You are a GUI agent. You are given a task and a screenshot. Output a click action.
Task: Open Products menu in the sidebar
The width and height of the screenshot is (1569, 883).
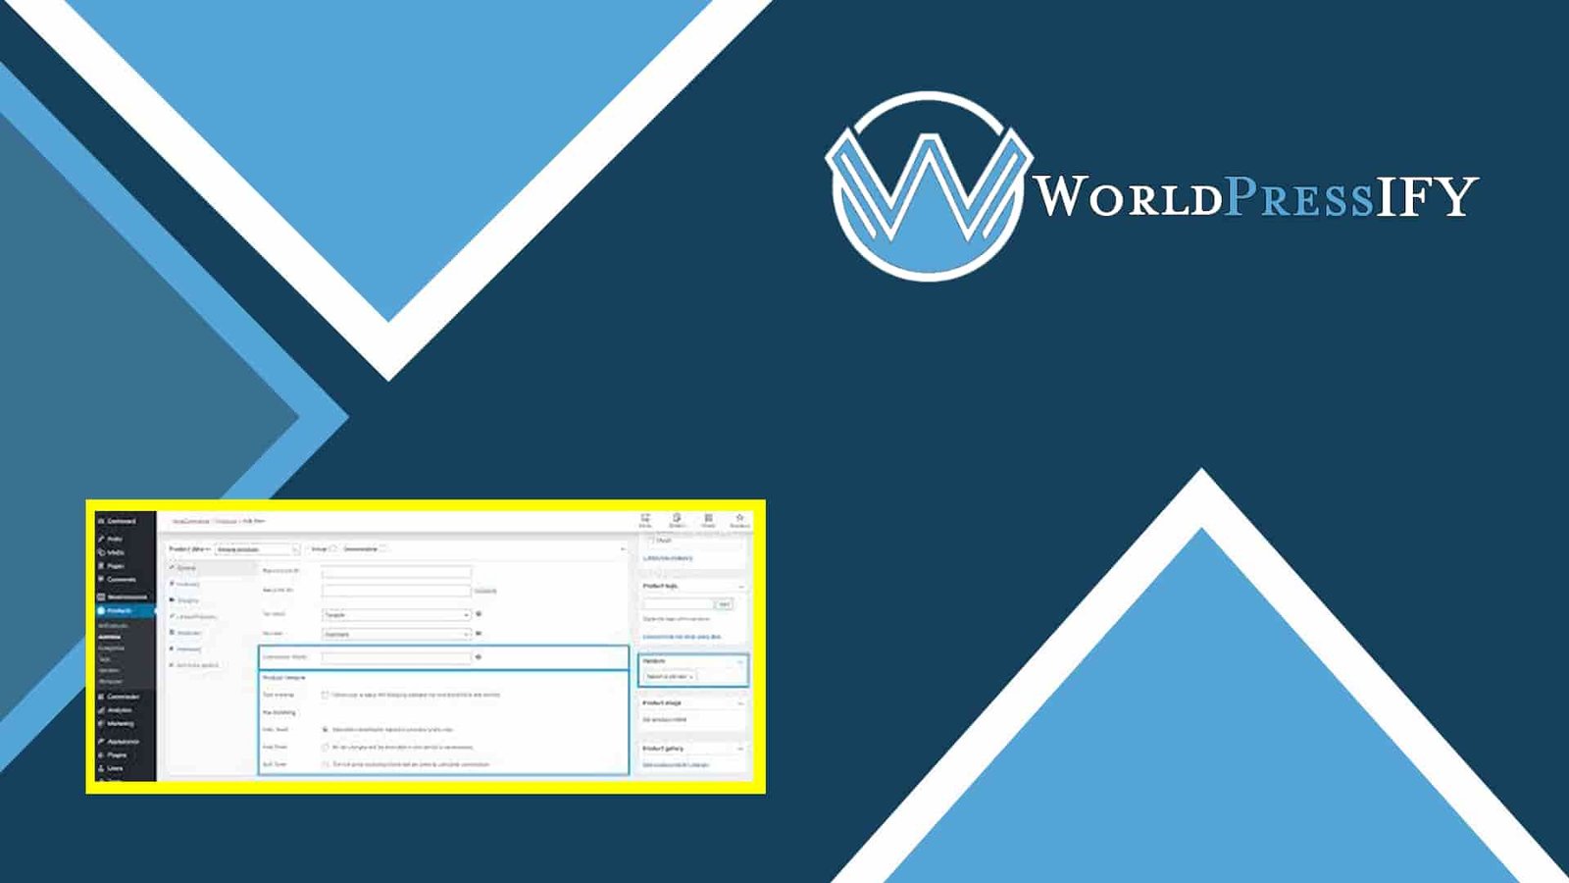pyautogui.click(x=119, y=610)
